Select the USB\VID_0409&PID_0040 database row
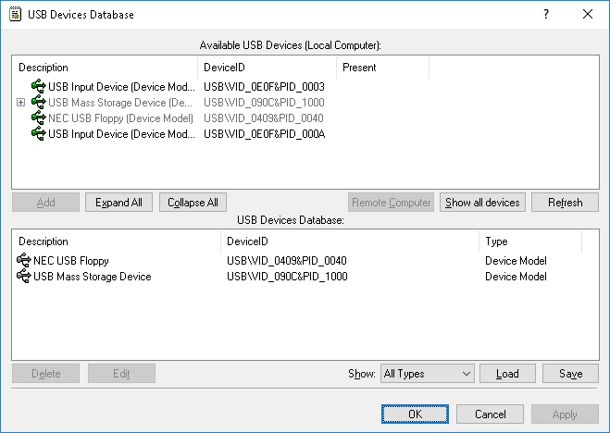 [x=287, y=261]
